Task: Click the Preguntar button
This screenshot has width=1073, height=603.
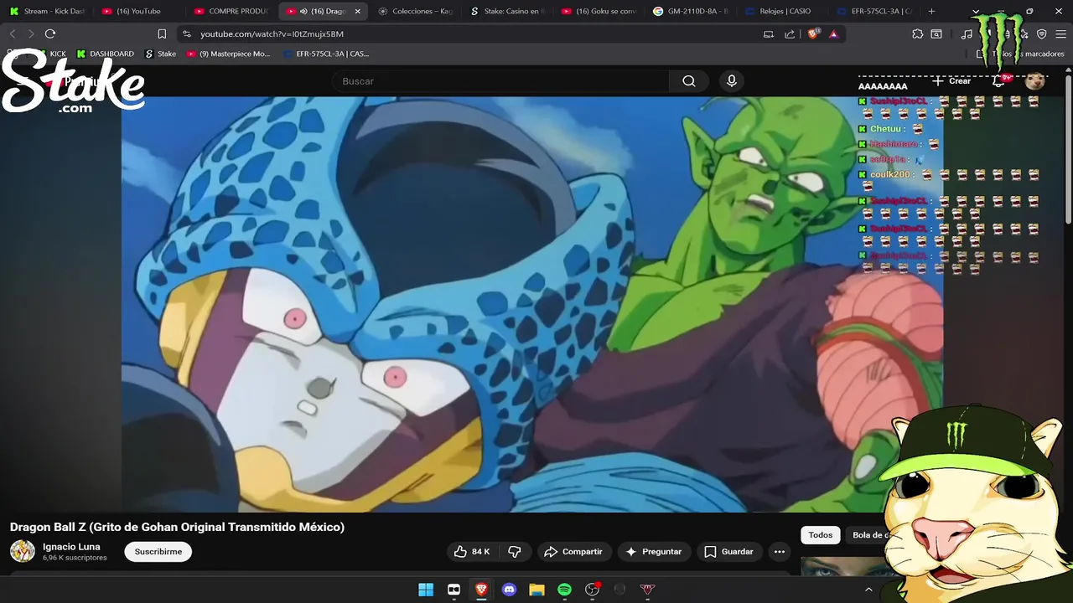Action: [x=654, y=552]
